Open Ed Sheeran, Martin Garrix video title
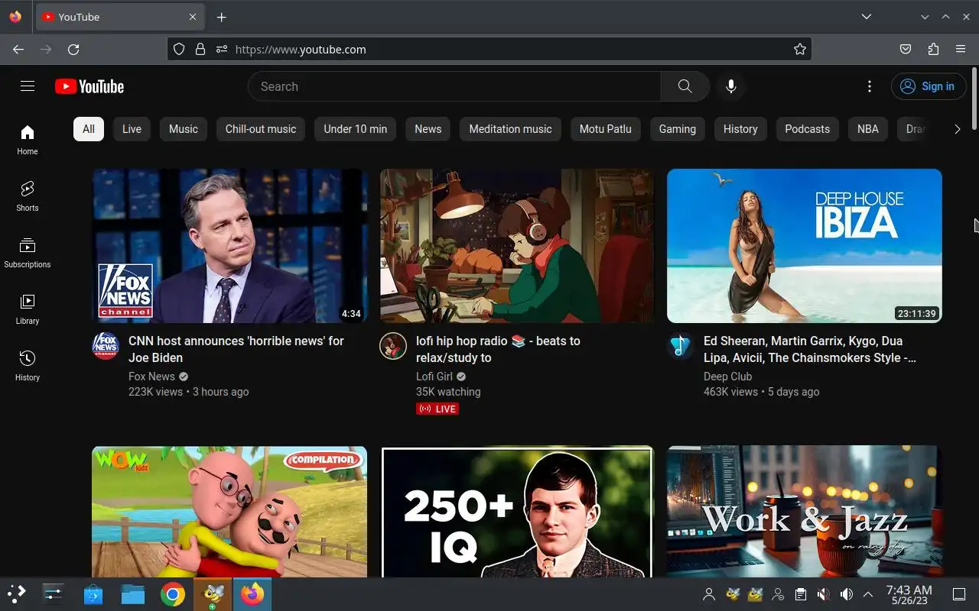 [810, 349]
